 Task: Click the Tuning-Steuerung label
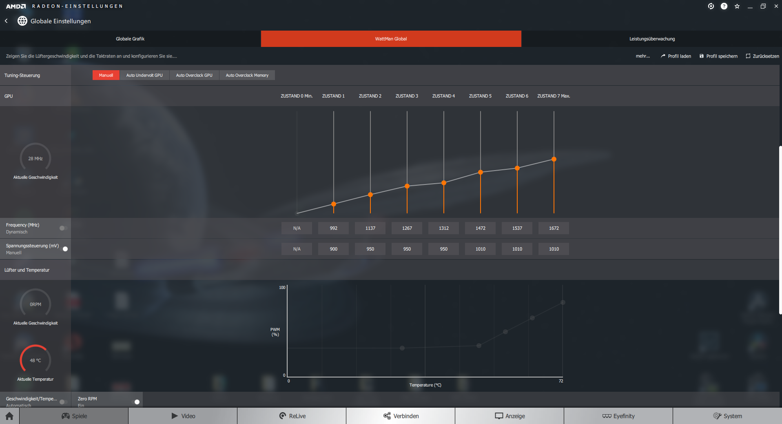pos(22,75)
